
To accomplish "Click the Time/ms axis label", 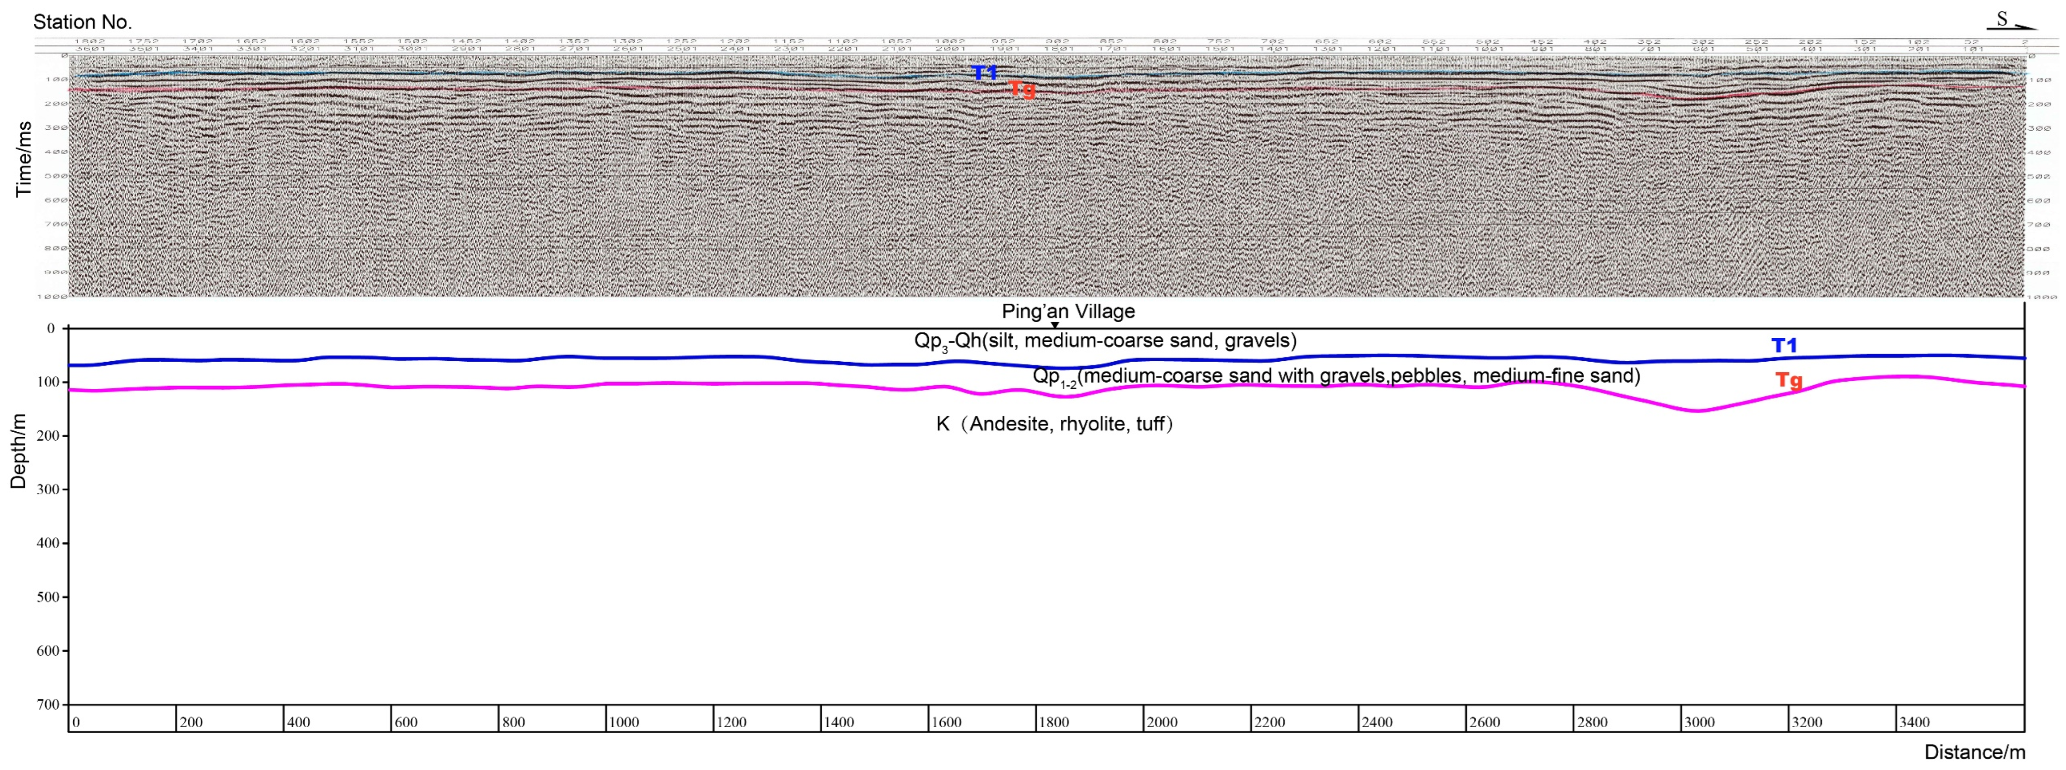I will (23, 159).
